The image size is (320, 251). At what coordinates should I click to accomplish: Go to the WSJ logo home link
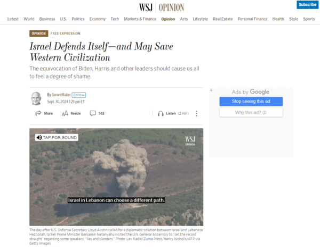pos(146,7)
